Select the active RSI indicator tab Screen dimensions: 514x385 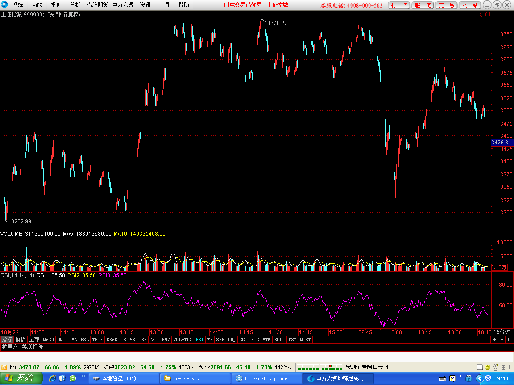pos(199,340)
